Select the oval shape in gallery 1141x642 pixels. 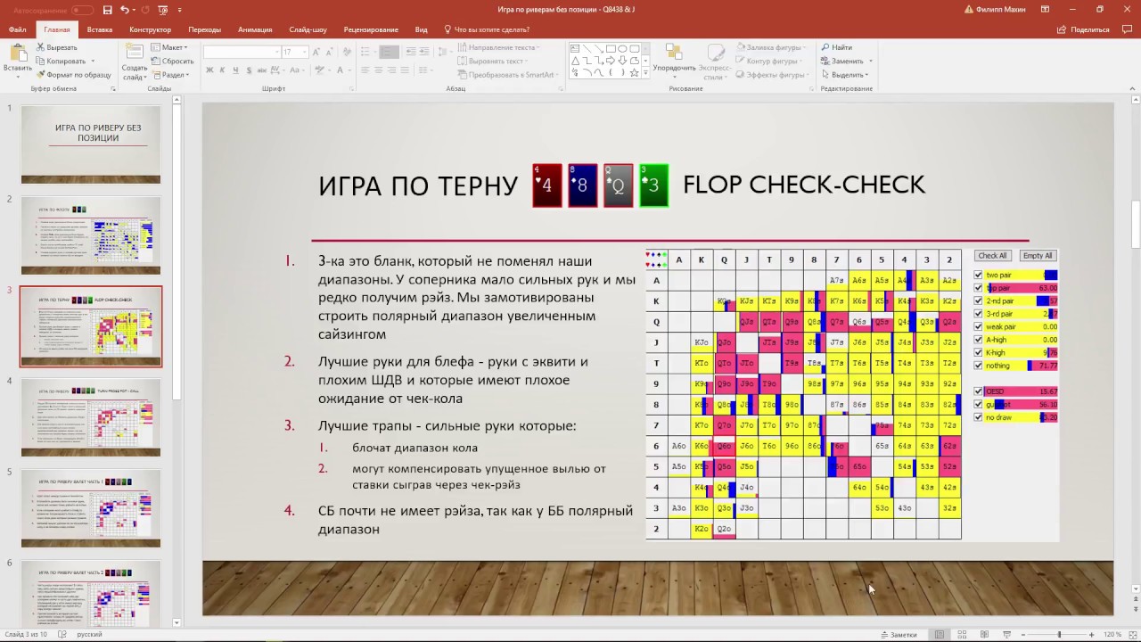pos(621,48)
